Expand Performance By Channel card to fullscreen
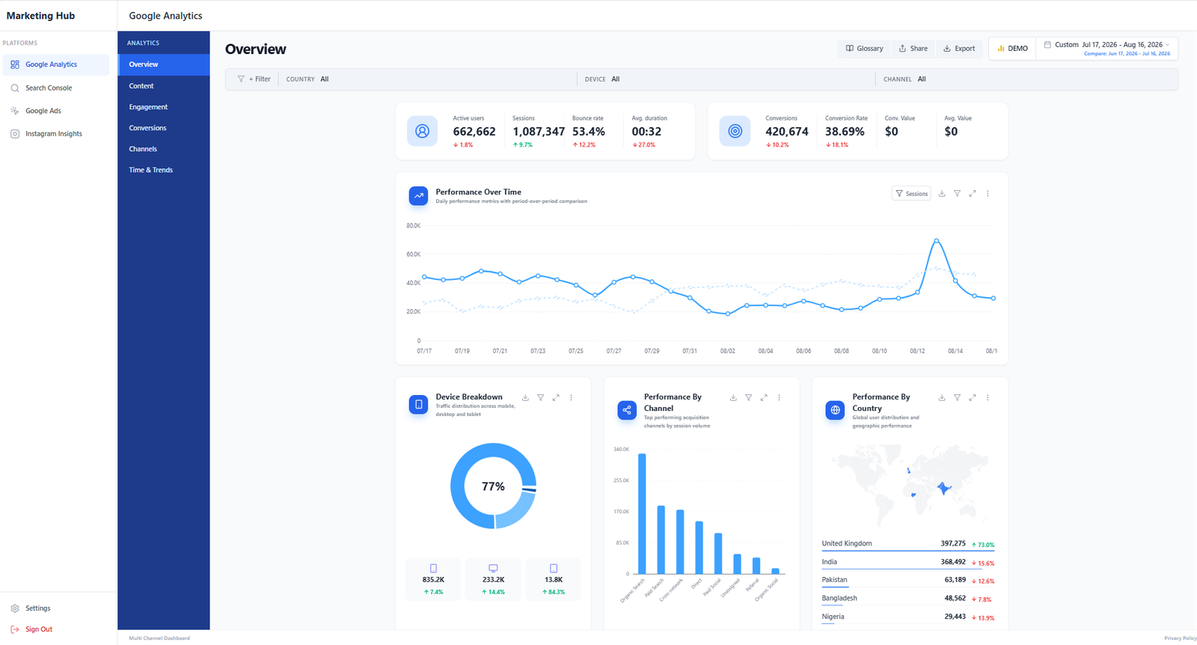Screen dimensions: 1197x645 [764, 398]
